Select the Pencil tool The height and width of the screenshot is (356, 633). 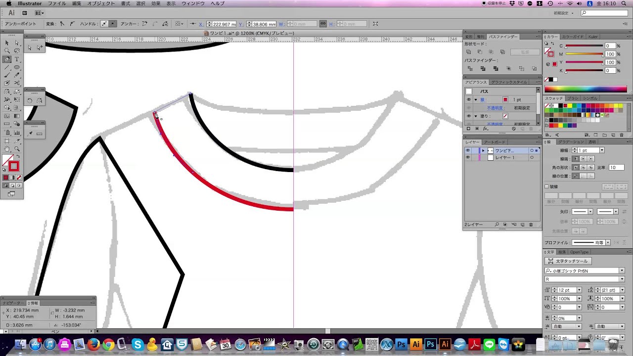coord(17,75)
